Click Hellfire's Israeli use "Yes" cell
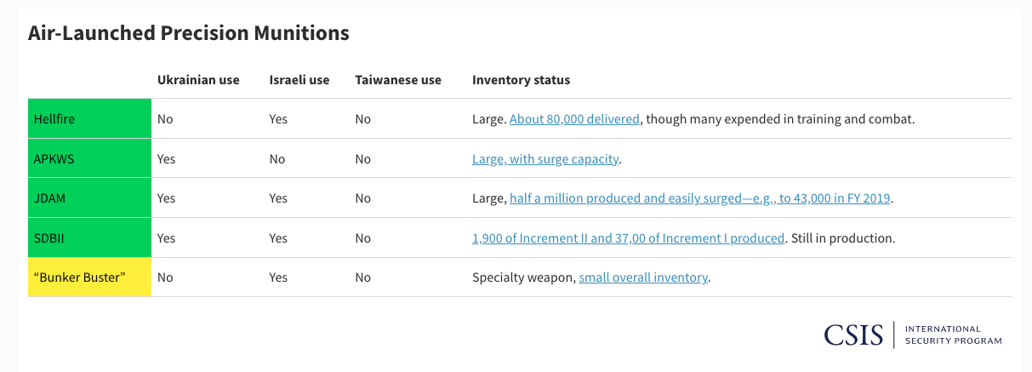 (x=278, y=119)
